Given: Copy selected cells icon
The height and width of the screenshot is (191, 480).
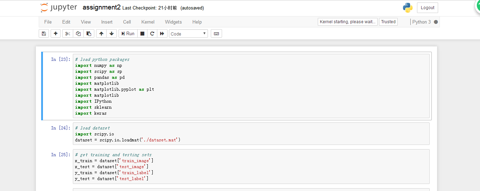Looking at the screenshot, I should (78, 34).
